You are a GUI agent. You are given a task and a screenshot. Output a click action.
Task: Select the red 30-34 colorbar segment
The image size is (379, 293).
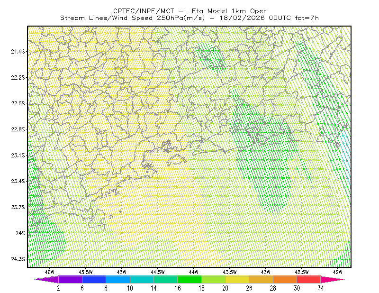(x=309, y=279)
